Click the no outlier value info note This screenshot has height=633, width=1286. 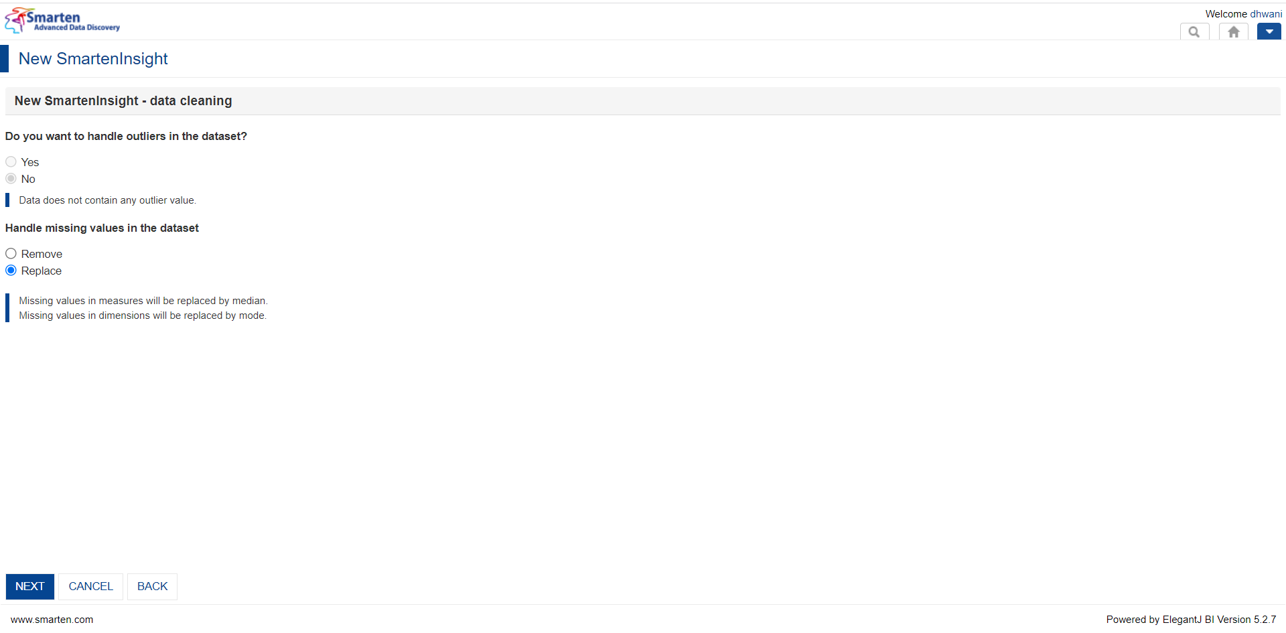(x=107, y=200)
